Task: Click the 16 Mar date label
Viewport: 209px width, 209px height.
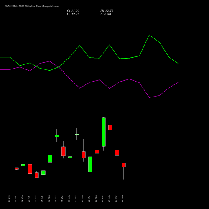Action: tap(109, 199)
